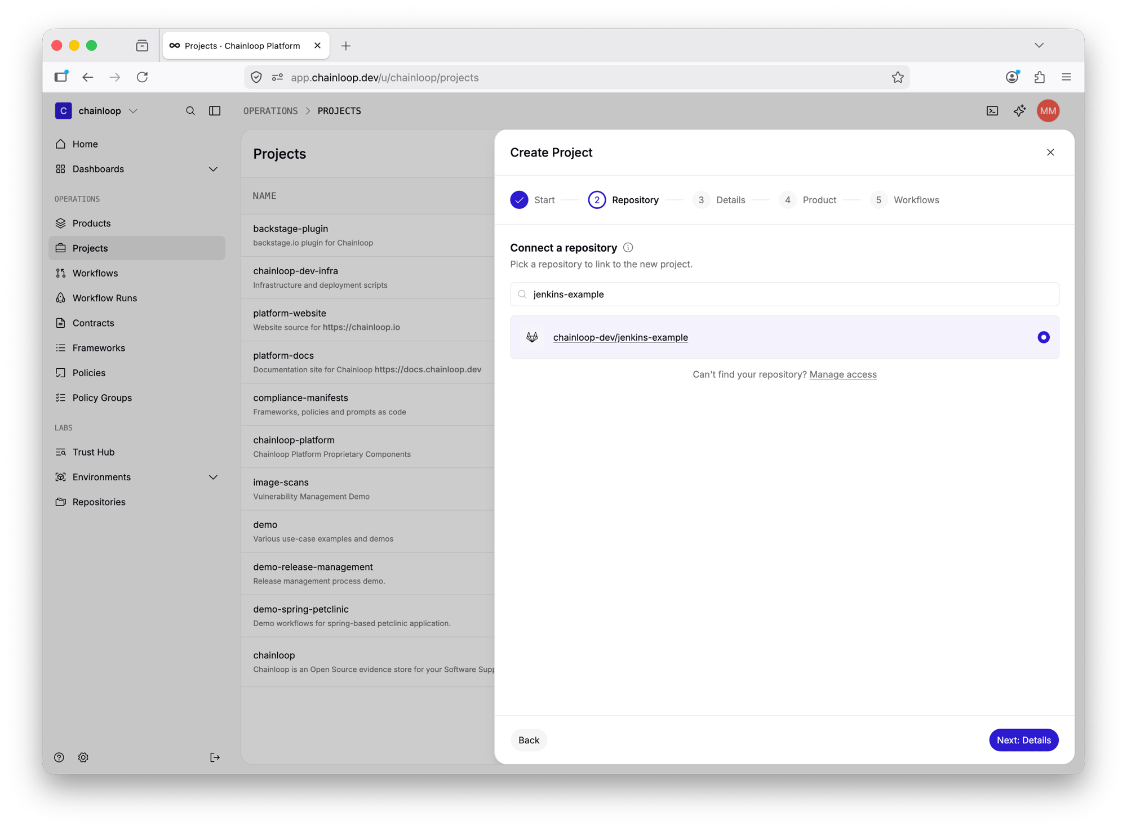Image resolution: width=1127 pixels, height=830 pixels.
Task: Click the GitLab logo of jenkins-example repository
Action: (532, 337)
